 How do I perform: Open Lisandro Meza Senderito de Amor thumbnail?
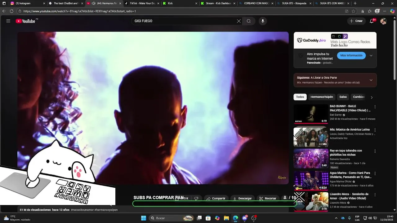tap(311, 201)
